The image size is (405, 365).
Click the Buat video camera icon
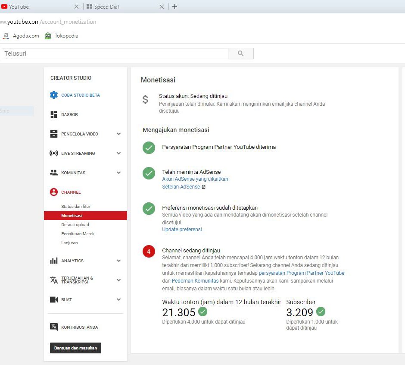(54, 299)
